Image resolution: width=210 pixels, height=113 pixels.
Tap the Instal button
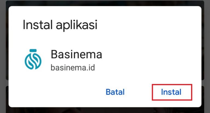click(172, 92)
